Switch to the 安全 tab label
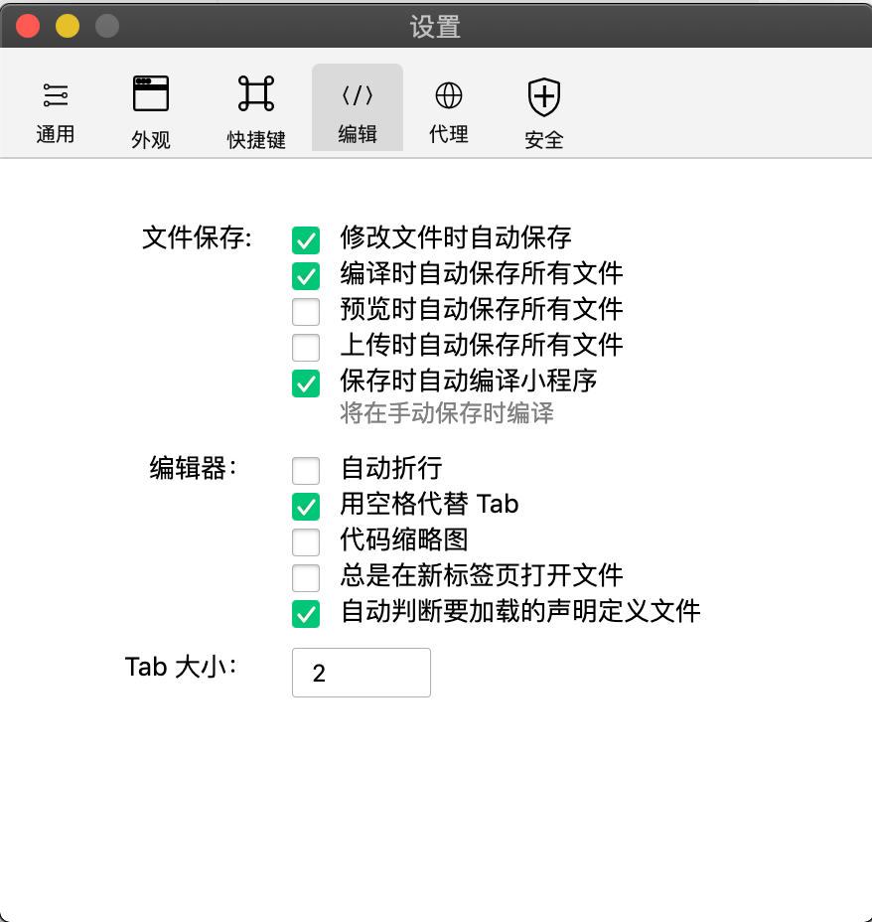 [x=544, y=140]
